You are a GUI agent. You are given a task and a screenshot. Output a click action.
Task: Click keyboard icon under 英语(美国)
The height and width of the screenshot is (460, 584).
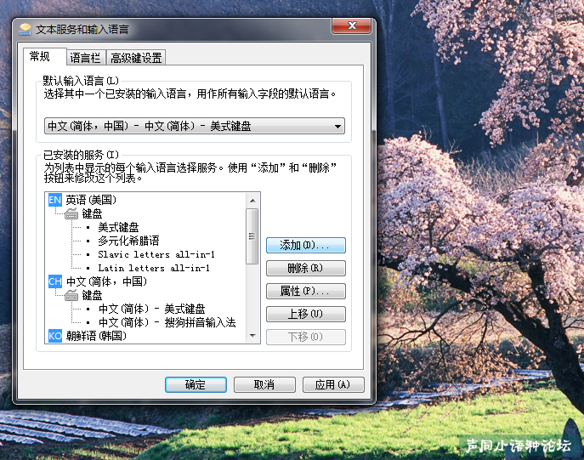[x=71, y=213]
